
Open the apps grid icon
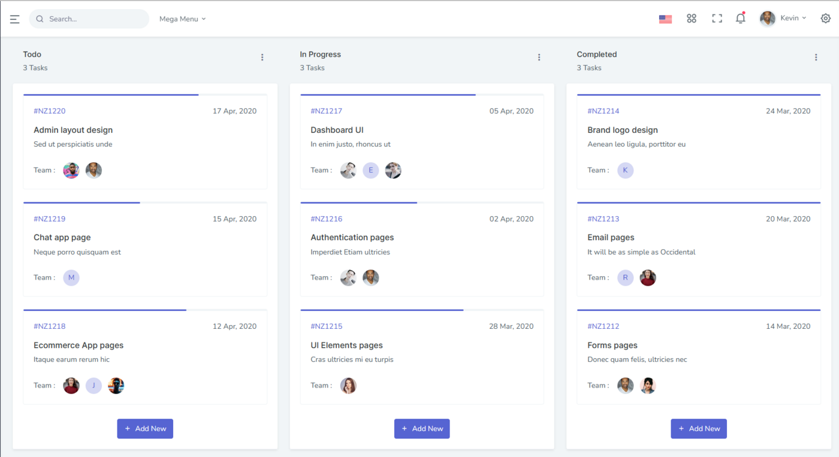tap(692, 19)
